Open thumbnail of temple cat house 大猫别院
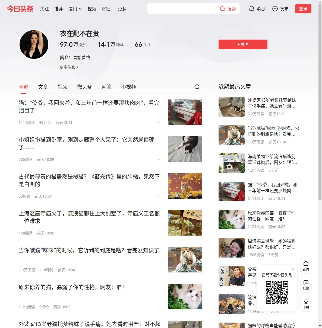 point(185,223)
